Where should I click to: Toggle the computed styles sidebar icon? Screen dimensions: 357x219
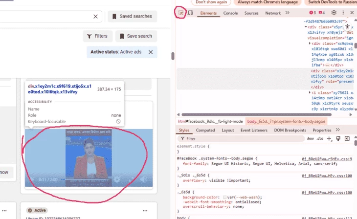tap(347, 139)
